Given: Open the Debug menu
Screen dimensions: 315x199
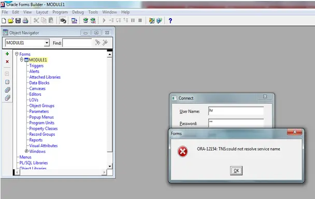Looking at the screenshot, I should pyautogui.click(x=78, y=12).
